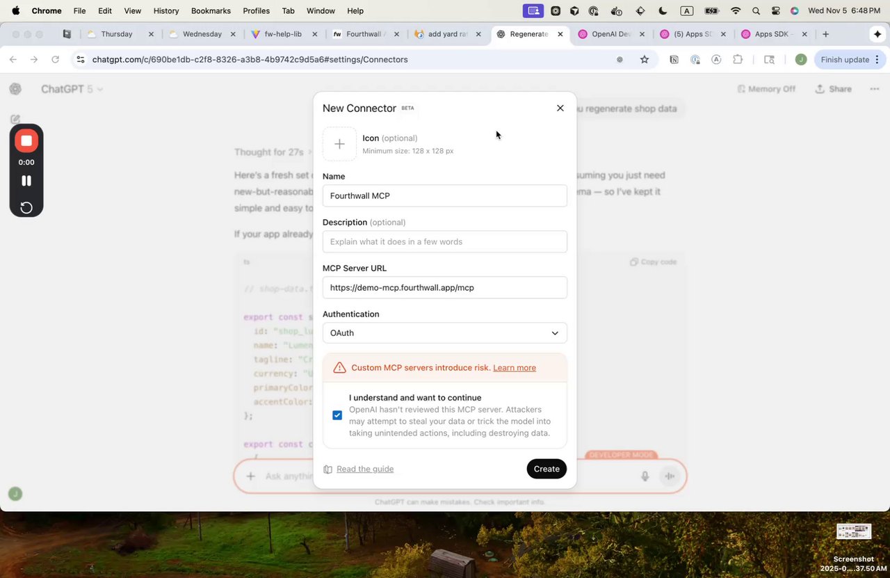
Task: Click the user avatar J in sidebar
Action: pos(15,494)
